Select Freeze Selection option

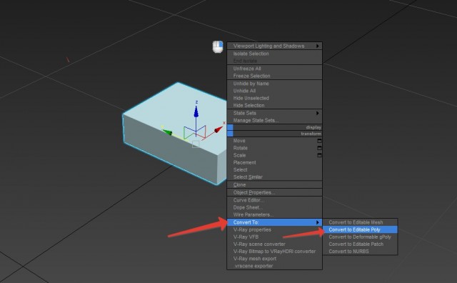tap(274, 76)
